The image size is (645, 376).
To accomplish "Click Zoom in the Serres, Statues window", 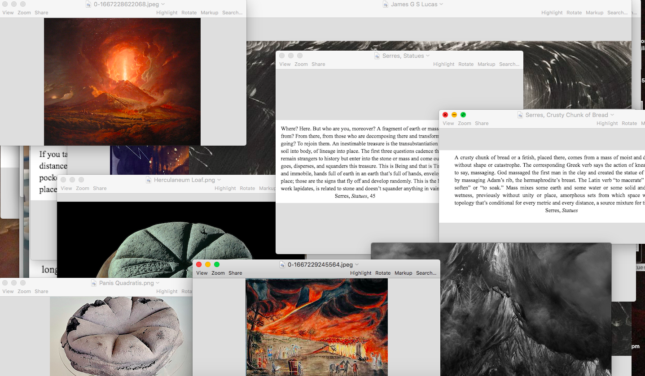I will (x=301, y=64).
